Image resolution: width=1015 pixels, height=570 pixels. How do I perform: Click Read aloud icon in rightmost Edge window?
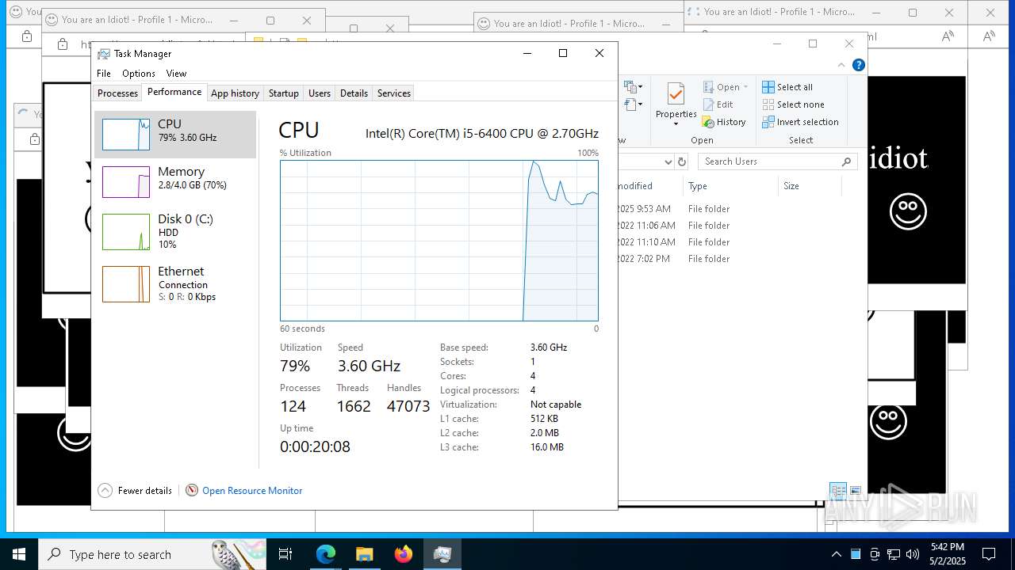coord(989,36)
